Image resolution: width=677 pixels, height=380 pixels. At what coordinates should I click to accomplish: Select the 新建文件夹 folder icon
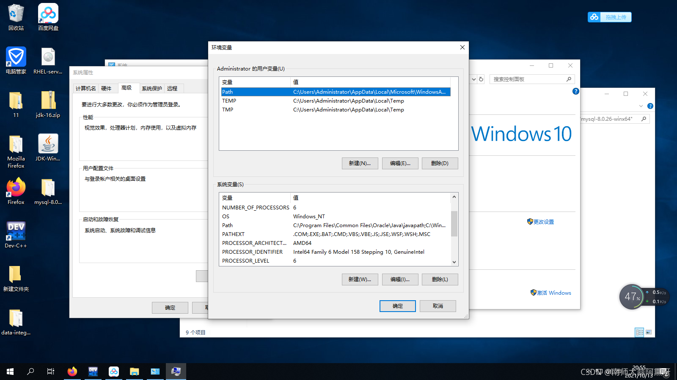pyautogui.click(x=16, y=278)
